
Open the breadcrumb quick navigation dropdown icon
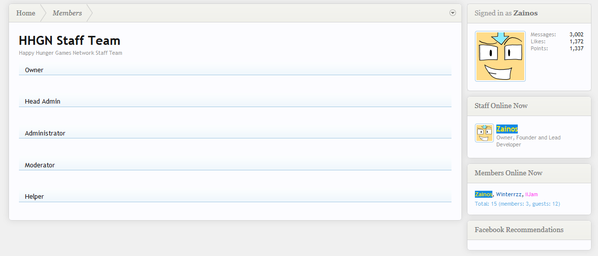click(x=452, y=13)
